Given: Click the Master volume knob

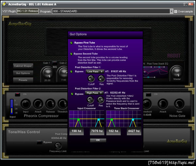Looking at the screenshot, I should pyautogui.click(x=177, y=72).
